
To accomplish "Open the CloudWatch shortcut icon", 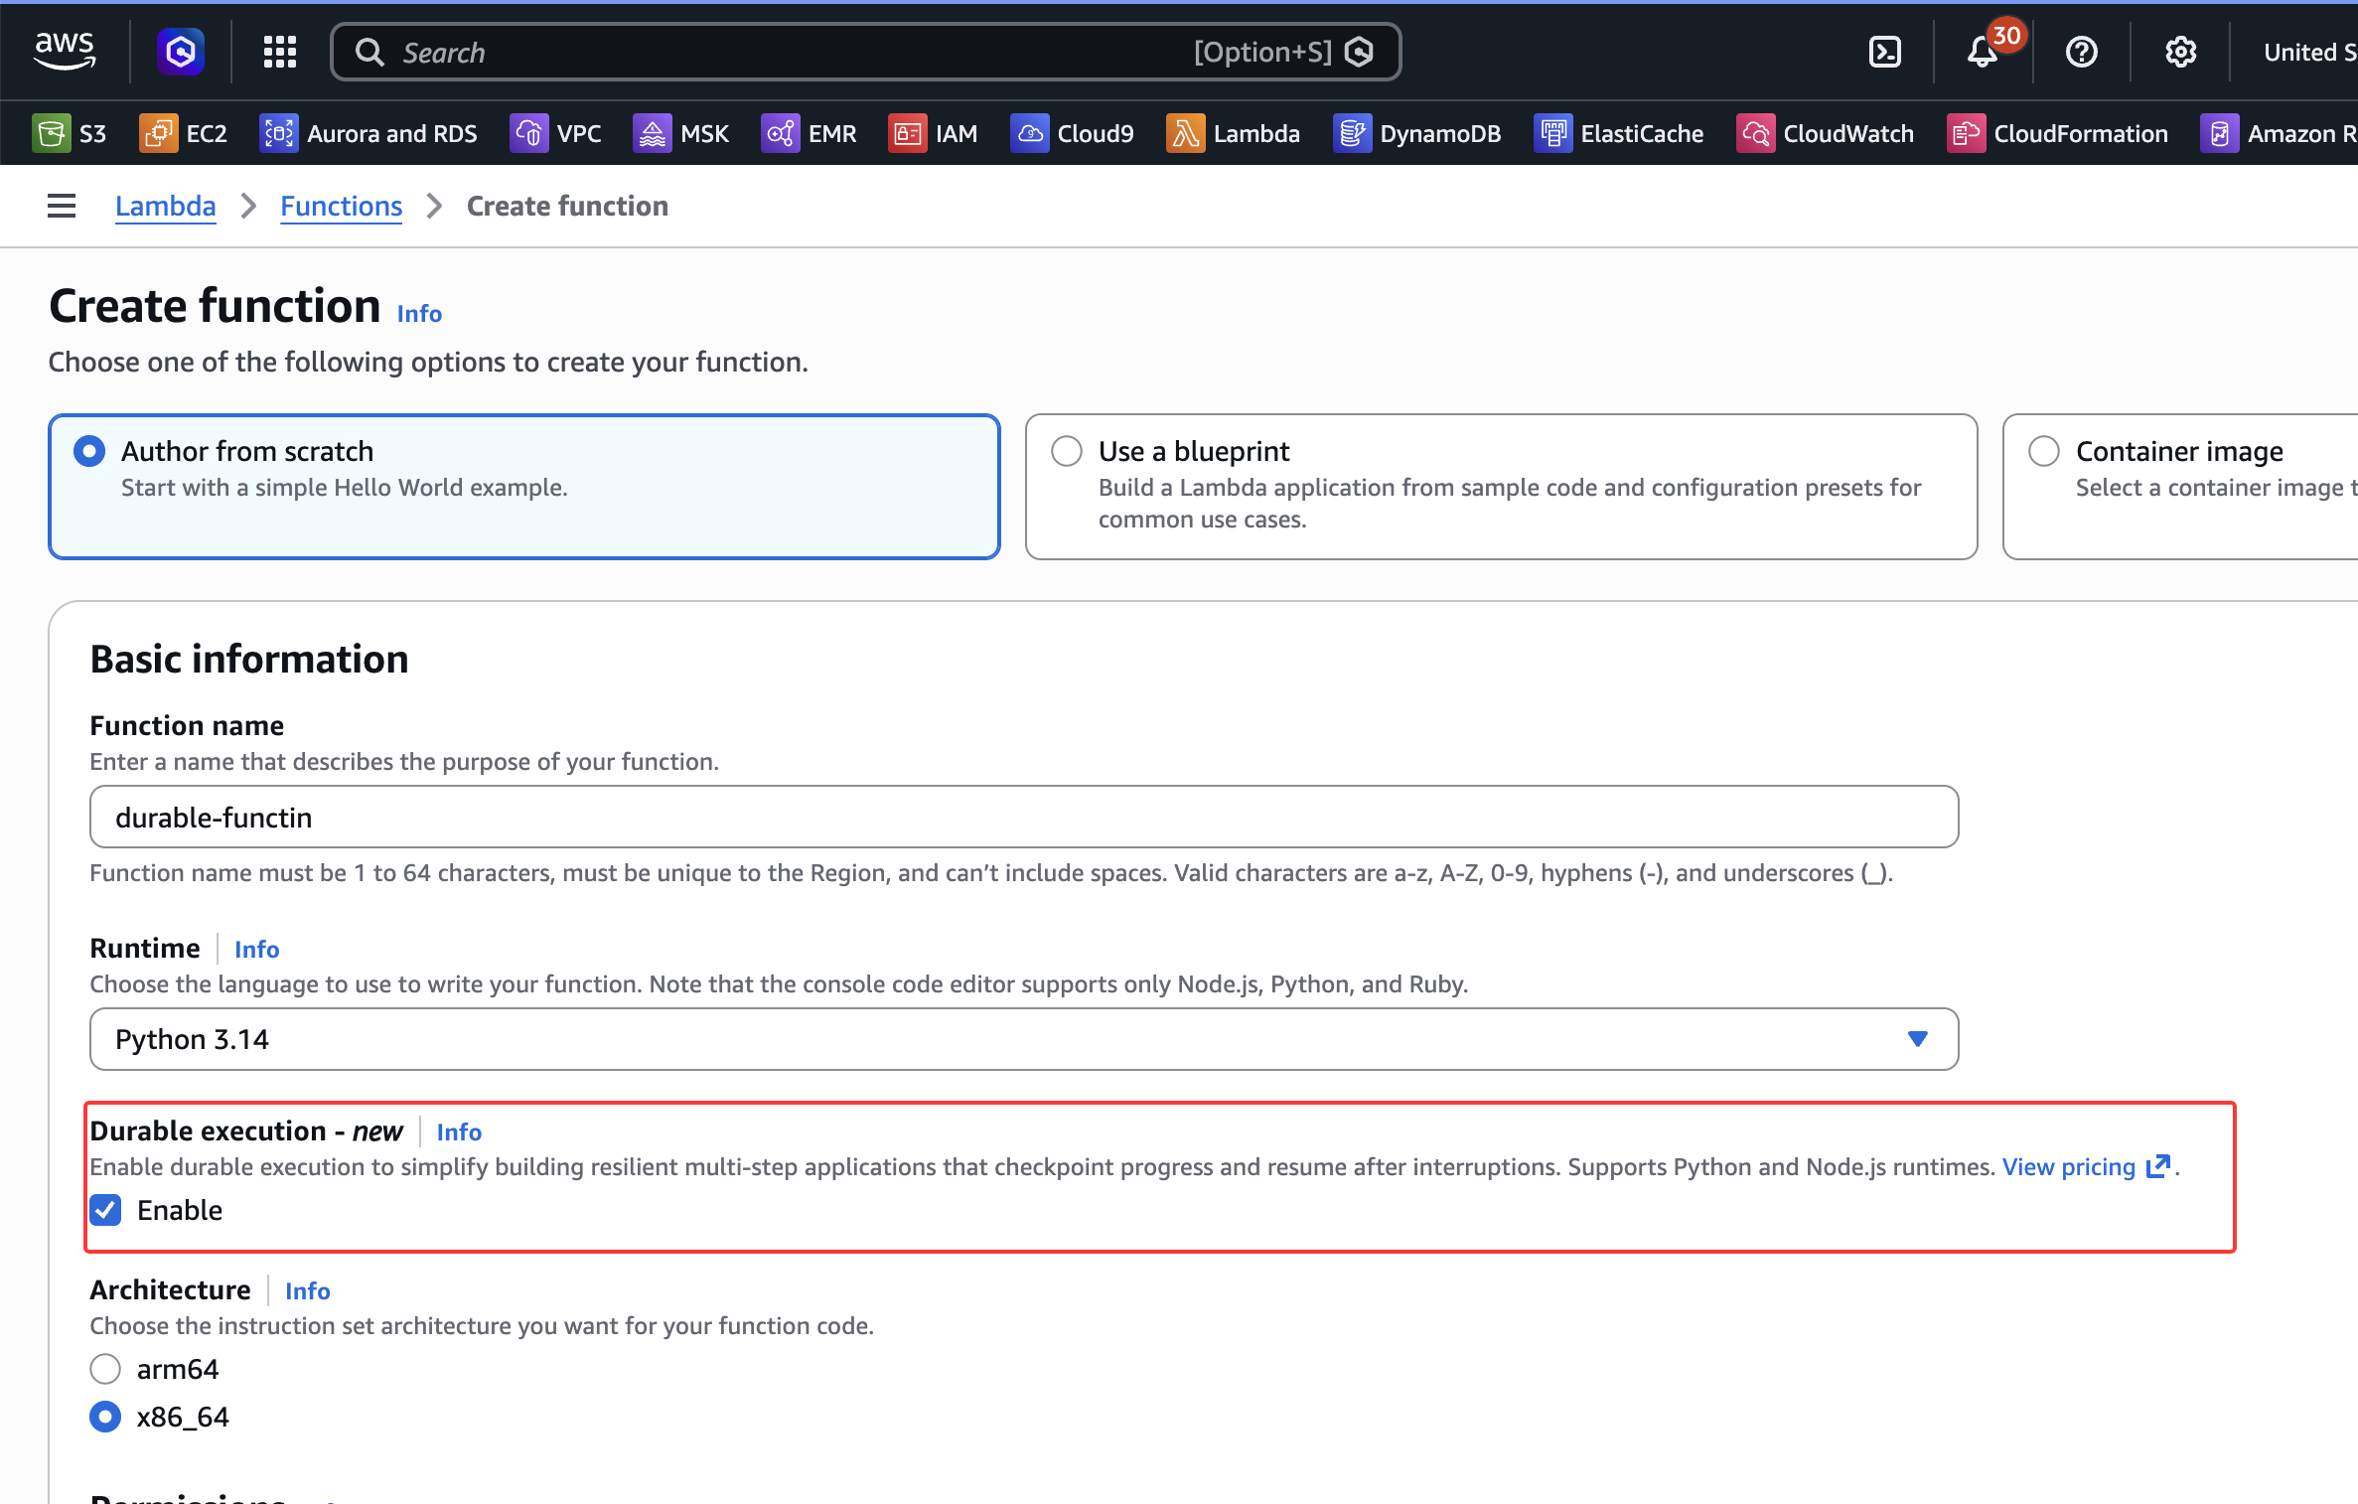I will point(1755,133).
